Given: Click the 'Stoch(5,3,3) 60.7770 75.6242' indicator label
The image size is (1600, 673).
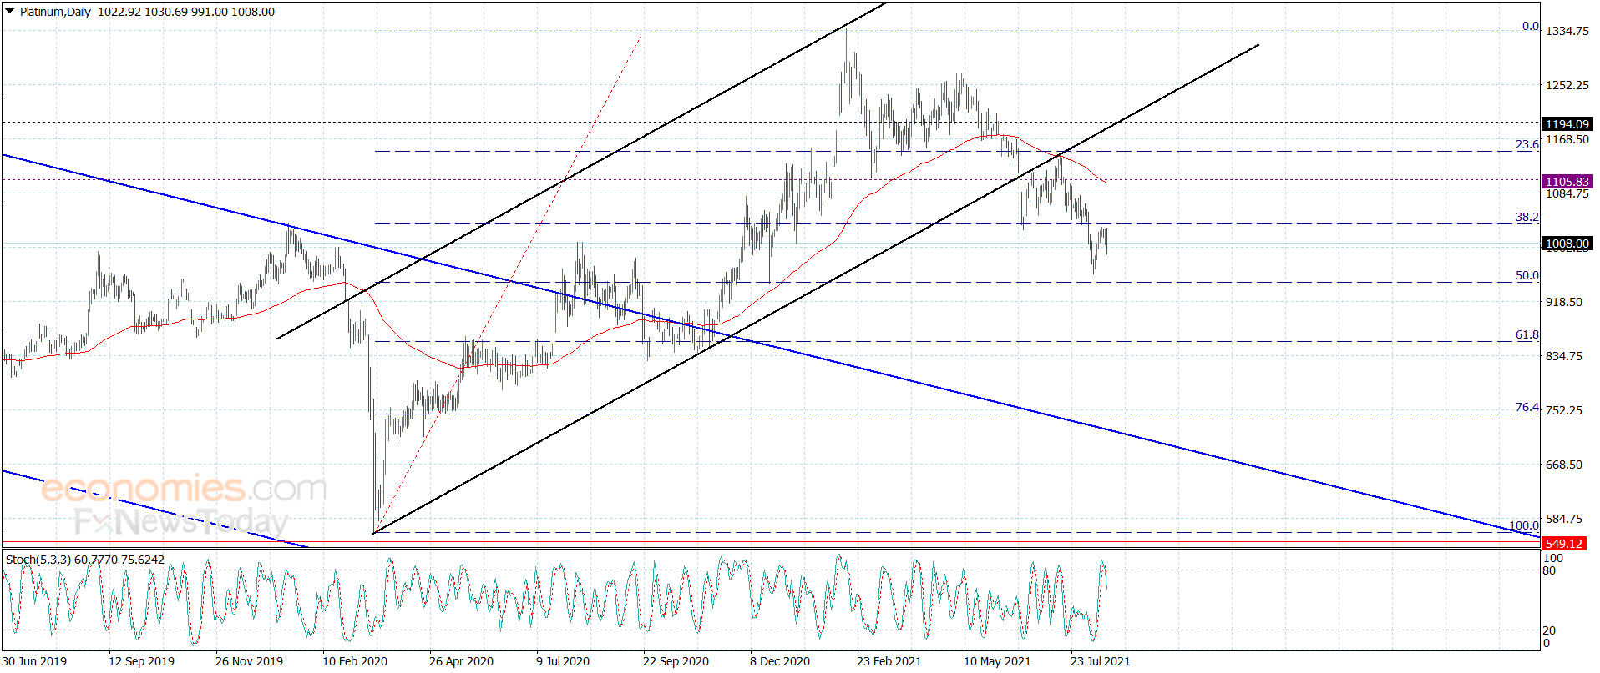Looking at the screenshot, I should [x=85, y=560].
